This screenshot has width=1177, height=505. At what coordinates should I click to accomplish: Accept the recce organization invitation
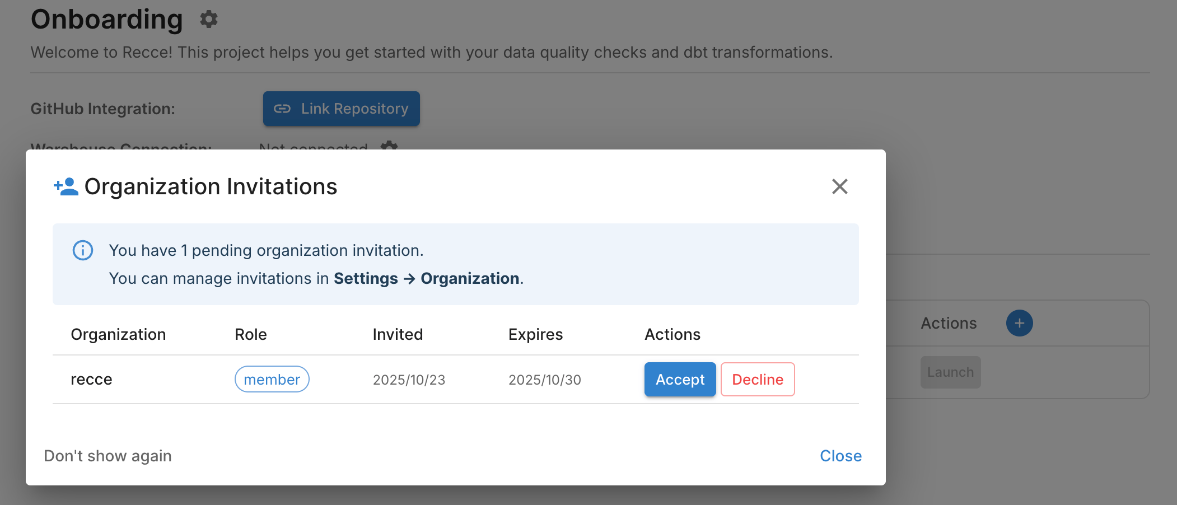click(680, 379)
